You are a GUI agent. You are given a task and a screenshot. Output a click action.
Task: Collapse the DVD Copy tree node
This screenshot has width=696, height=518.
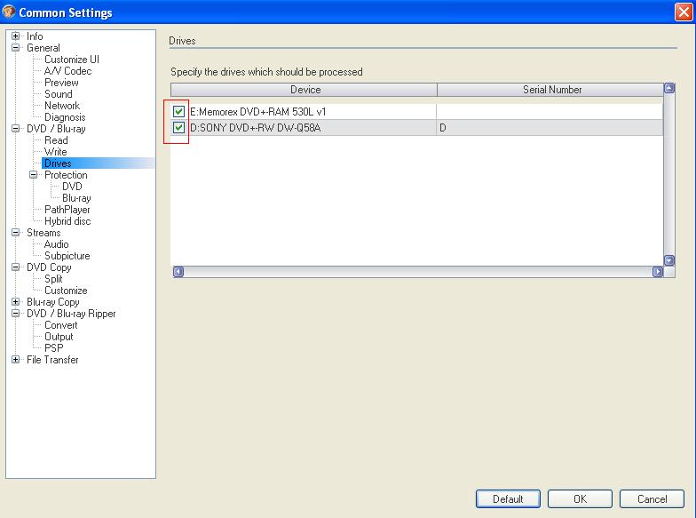click(16, 267)
